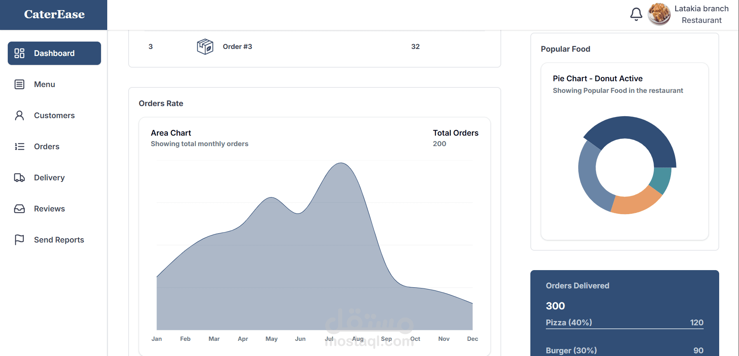Go to the Customers page
739x356 pixels.
54,115
